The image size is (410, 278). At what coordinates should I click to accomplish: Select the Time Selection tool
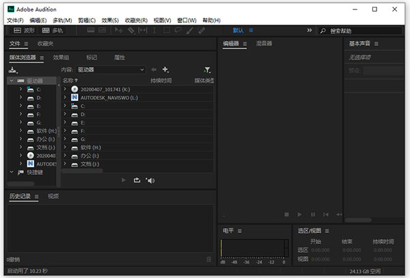tap(154, 30)
